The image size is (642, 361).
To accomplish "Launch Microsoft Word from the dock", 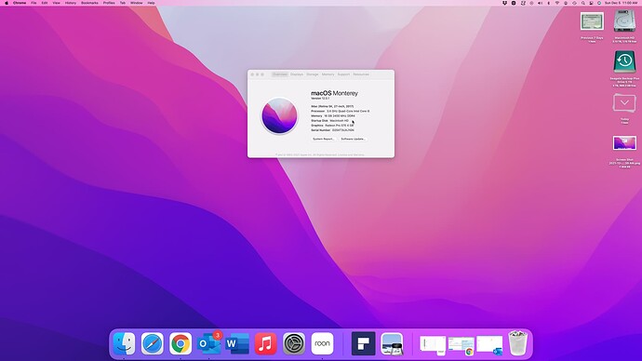I will 237,343.
